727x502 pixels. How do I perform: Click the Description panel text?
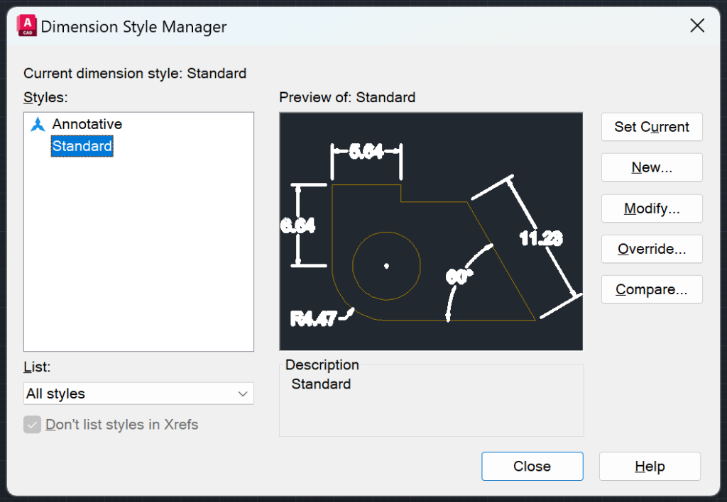pos(320,384)
